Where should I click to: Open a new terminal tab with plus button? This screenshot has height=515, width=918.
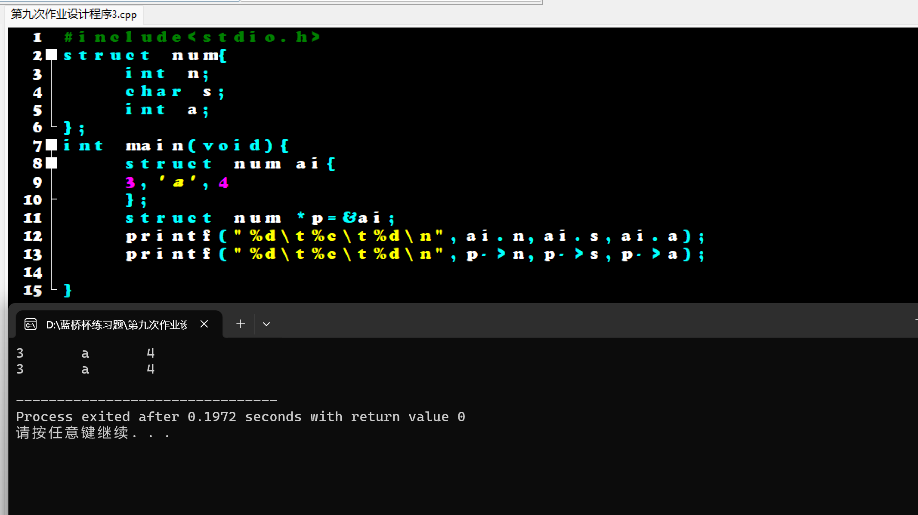[241, 324]
